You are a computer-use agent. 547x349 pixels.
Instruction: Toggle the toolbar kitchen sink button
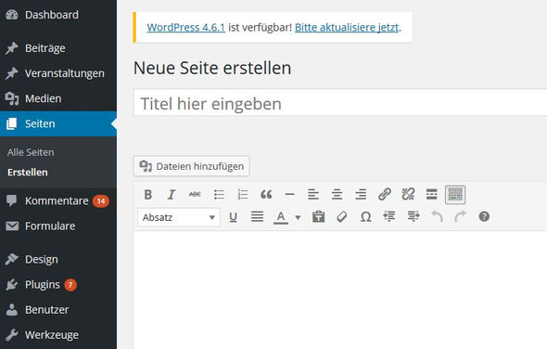[x=455, y=194]
